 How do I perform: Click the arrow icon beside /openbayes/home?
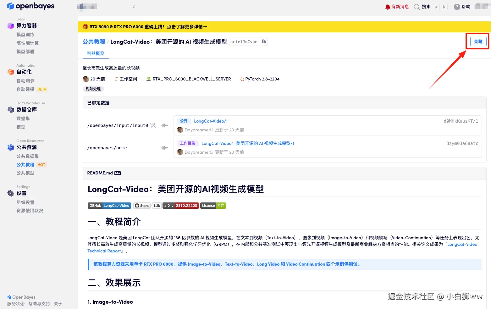coord(164,148)
